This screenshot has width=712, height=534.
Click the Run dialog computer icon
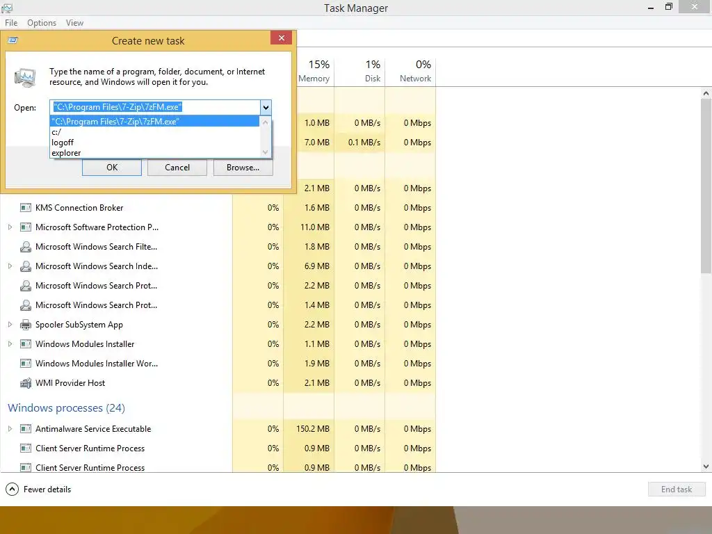click(25, 78)
